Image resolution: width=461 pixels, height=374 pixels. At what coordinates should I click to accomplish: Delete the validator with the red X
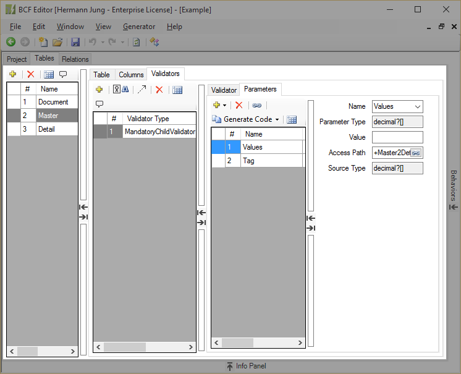pyautogui.click(x=159, y=90)
